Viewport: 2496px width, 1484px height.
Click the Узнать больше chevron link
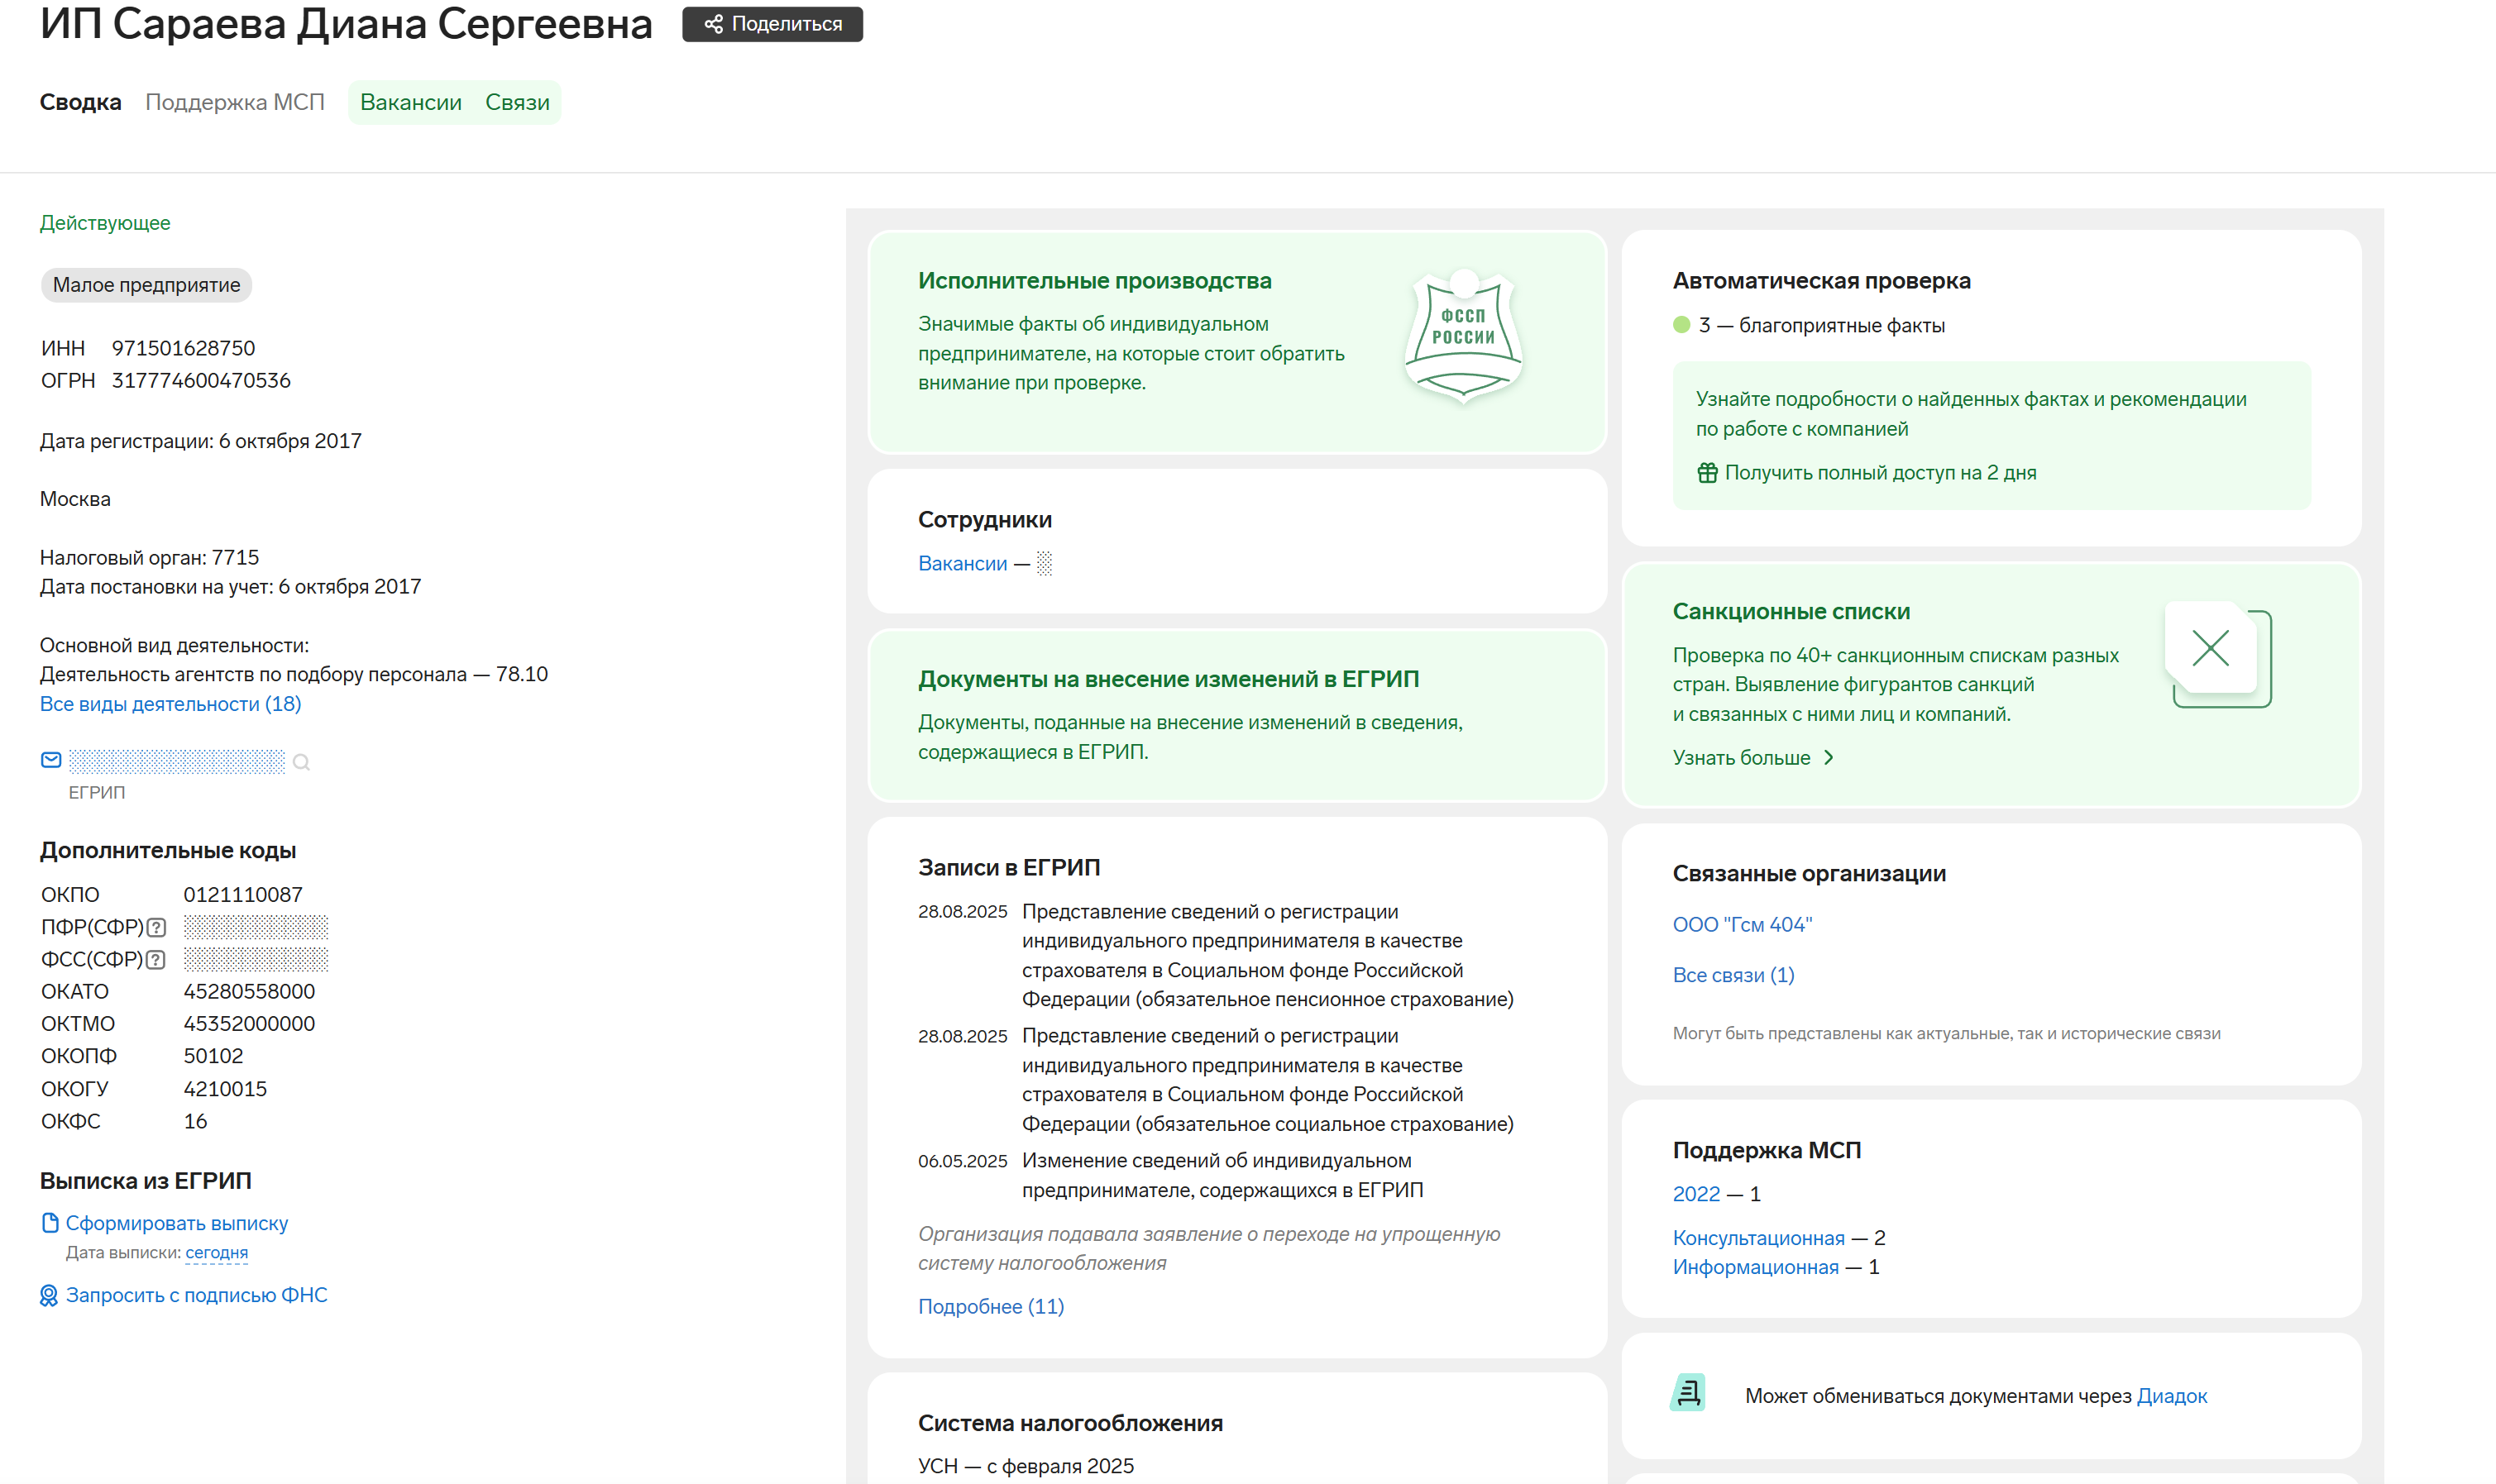tap(1752, 758)
